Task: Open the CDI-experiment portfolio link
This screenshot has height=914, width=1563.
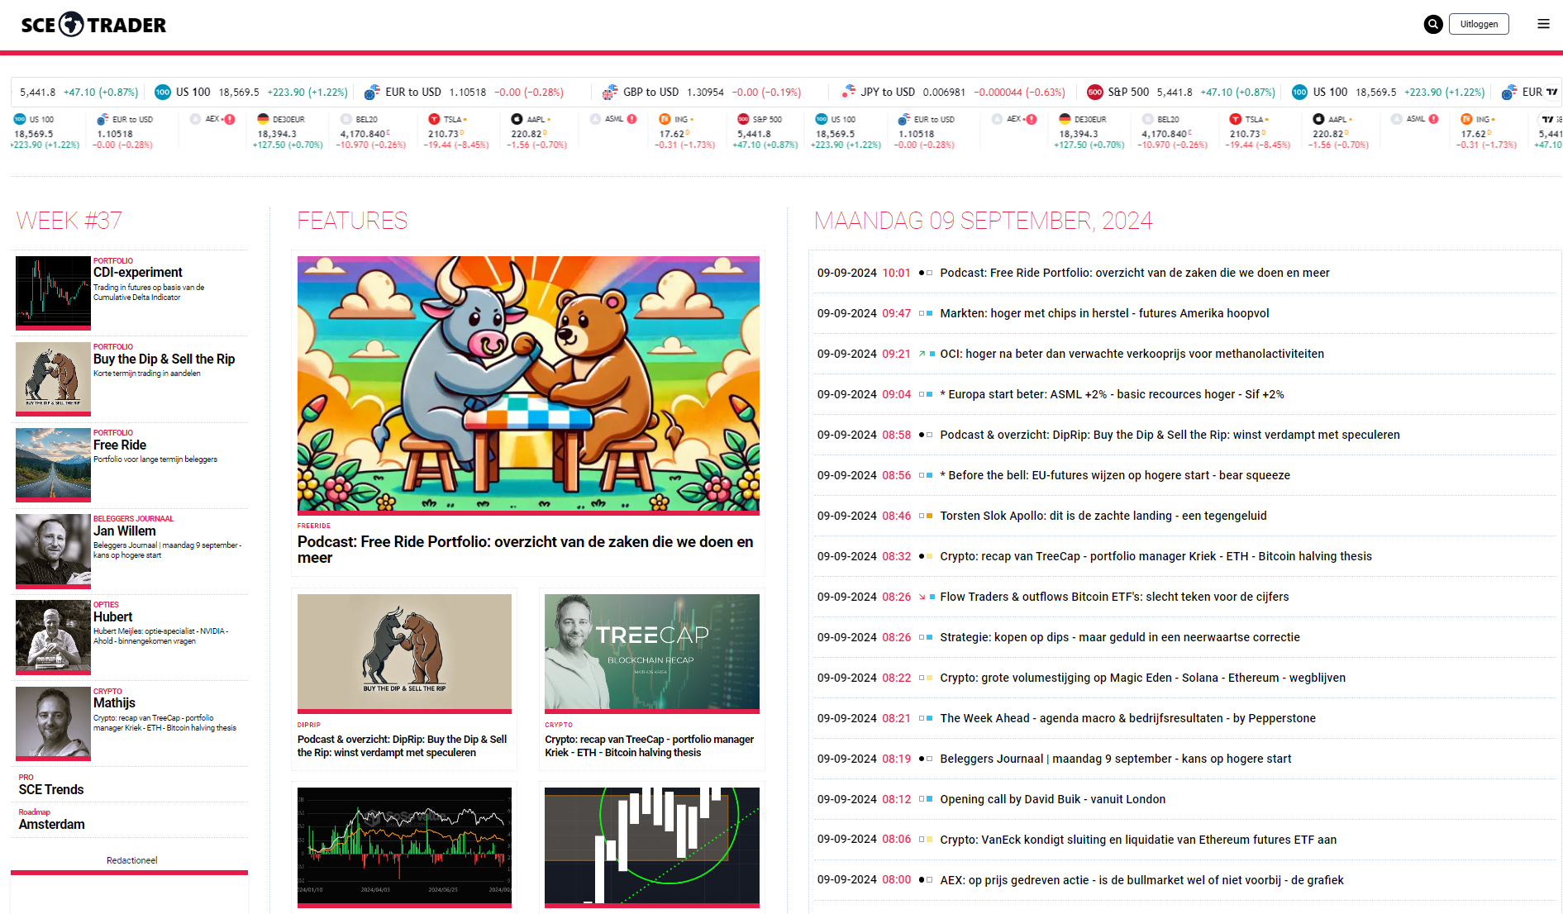Action: tap(137, 273)
